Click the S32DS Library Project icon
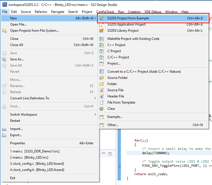Viewport: 212px width, 185px height. (x=102, y=31)
